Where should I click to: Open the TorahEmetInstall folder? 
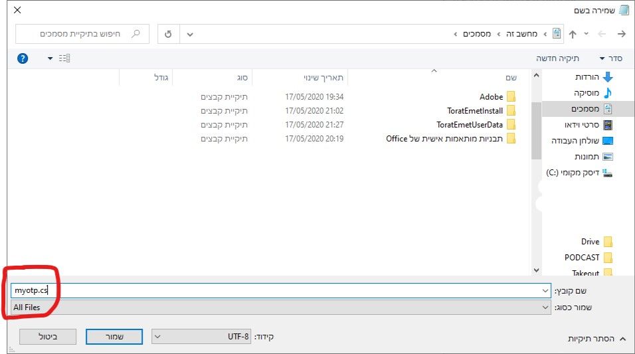pyautogui.click(x=475, y=111)
